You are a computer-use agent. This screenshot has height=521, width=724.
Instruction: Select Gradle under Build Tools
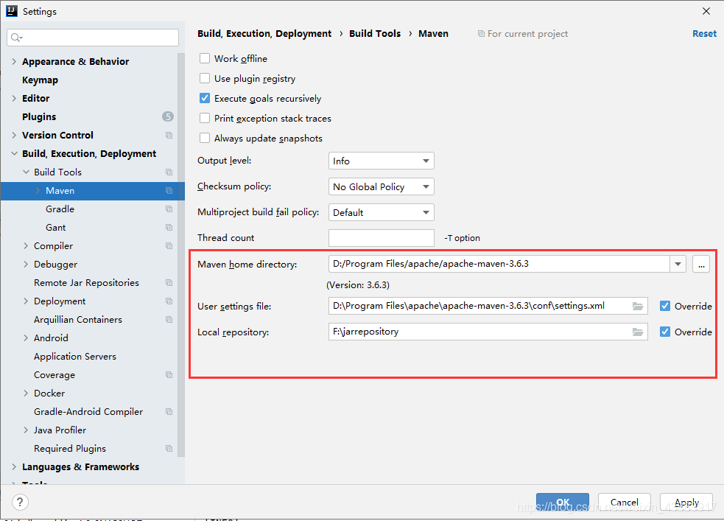[x=60, y=209]
